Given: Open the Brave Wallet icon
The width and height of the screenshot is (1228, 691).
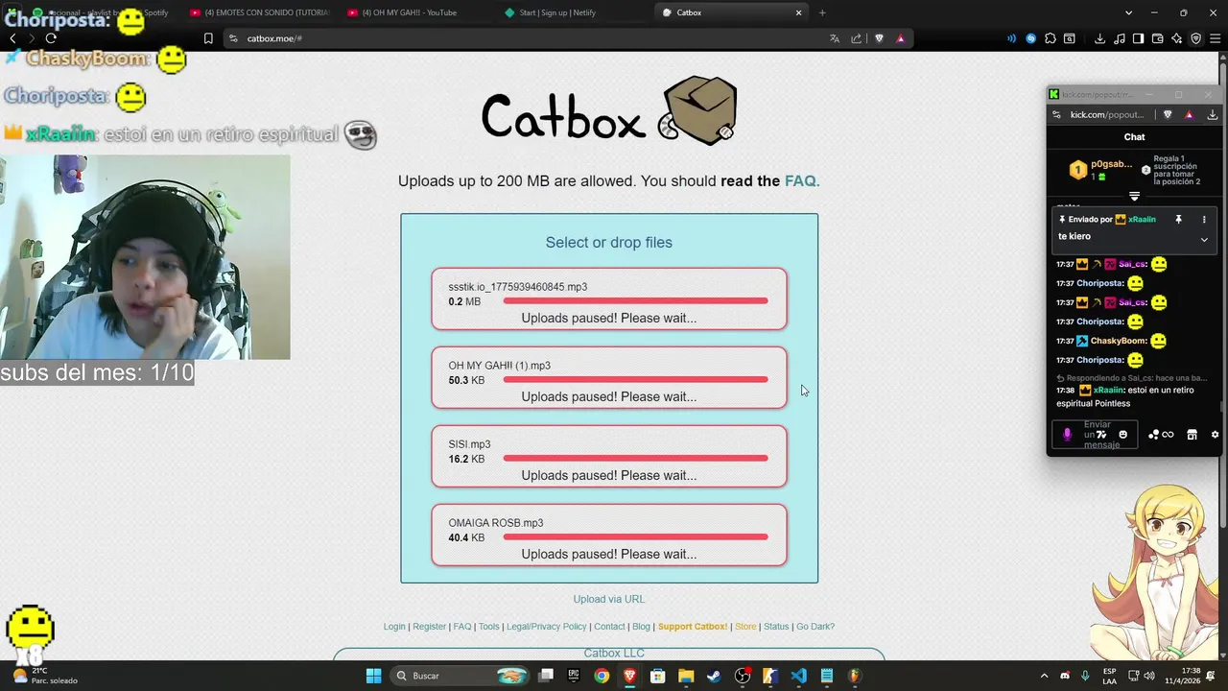Looking at the screenshot, I should (x=1158, y=38).
